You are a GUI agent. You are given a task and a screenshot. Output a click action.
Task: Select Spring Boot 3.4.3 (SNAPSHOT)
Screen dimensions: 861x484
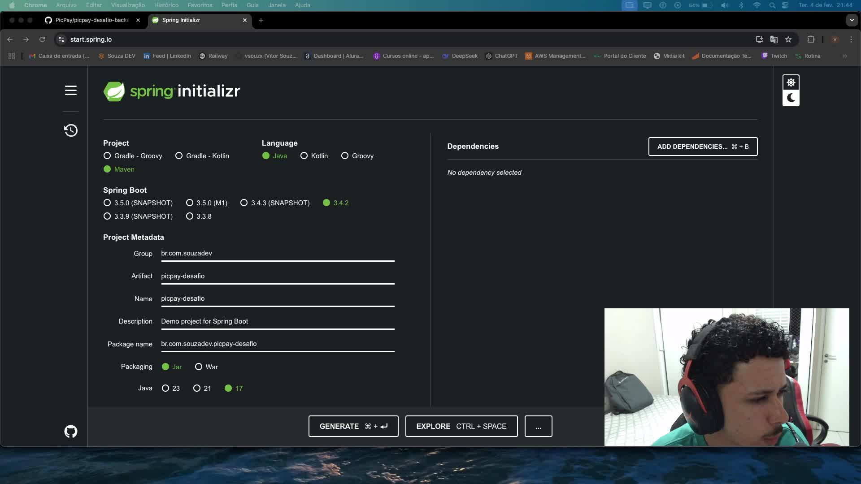[x=275, y=203]
